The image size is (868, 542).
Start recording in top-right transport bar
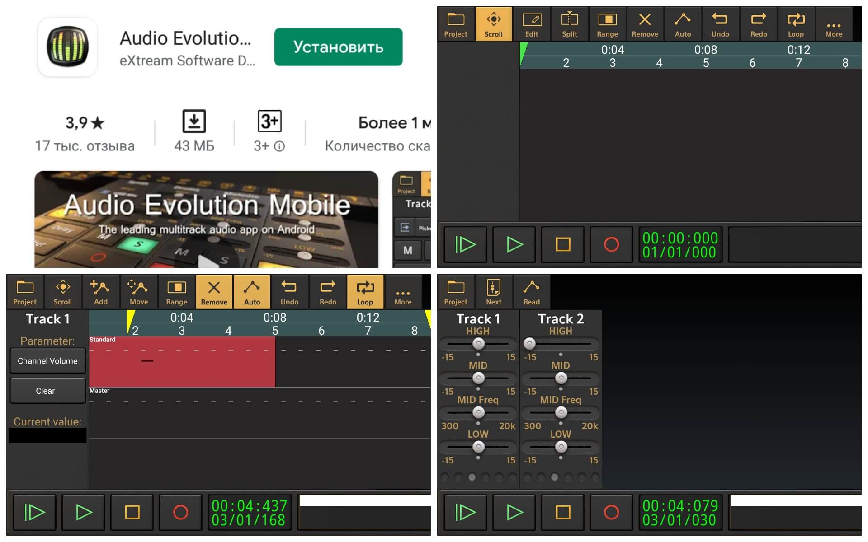click(x=611, y=244)
